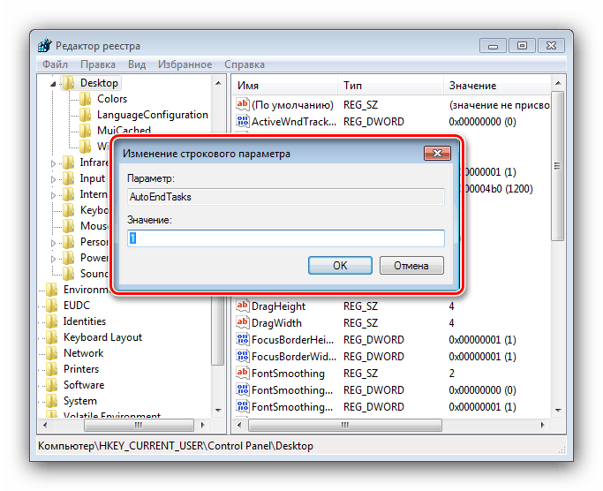The height and width of the screenshot is (491, 603).
Task: Click the status bar registry path
Action: click(x=176, y=446)
